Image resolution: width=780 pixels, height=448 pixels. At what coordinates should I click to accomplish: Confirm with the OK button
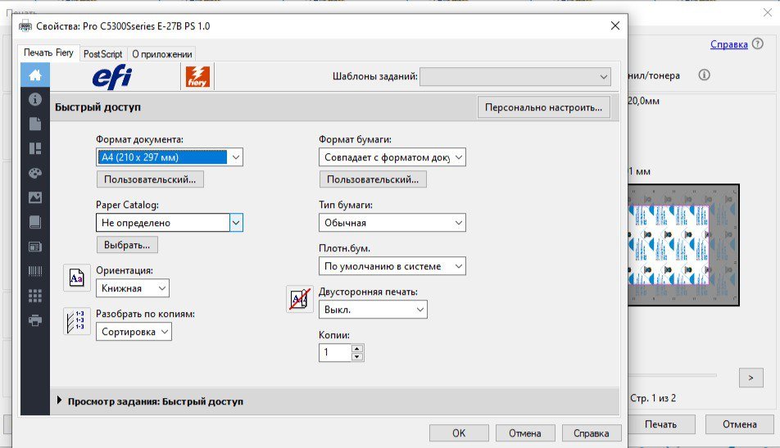(459, 433)
